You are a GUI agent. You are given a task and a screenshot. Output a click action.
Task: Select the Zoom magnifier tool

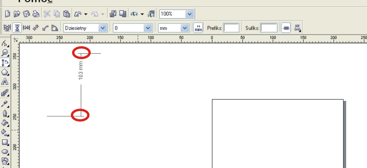click(5, 53)
